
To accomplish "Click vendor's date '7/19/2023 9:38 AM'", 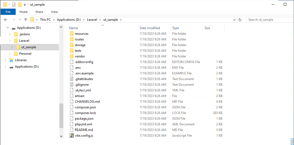I will pyautogui.click(x=153, y=56).
